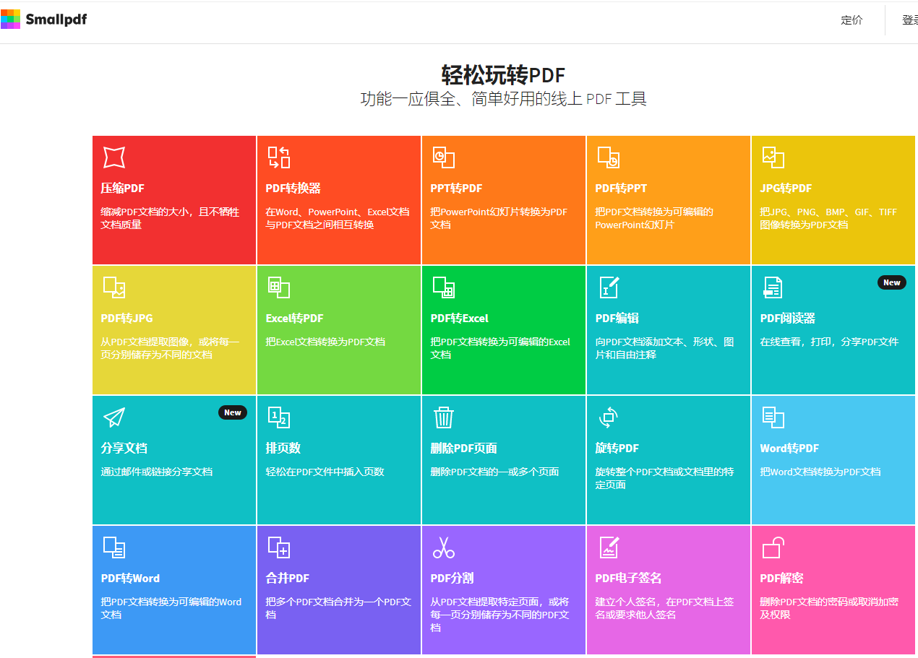918x658 pixels.
Task: Click the 登录 login link
Action: coord(909,20)
